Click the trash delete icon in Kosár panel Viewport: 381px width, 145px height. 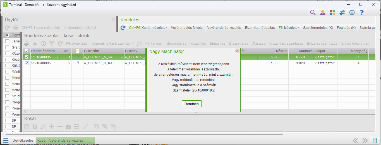[27, 126]
